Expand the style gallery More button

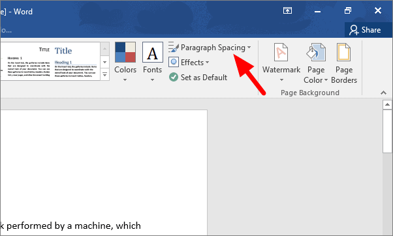(x=104, y=74)
